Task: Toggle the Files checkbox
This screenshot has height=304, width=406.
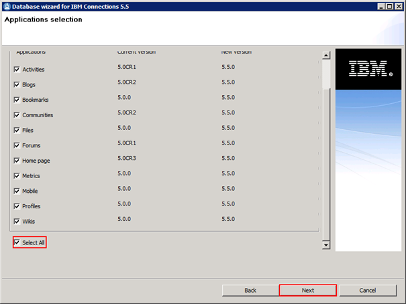Action: 17,131
